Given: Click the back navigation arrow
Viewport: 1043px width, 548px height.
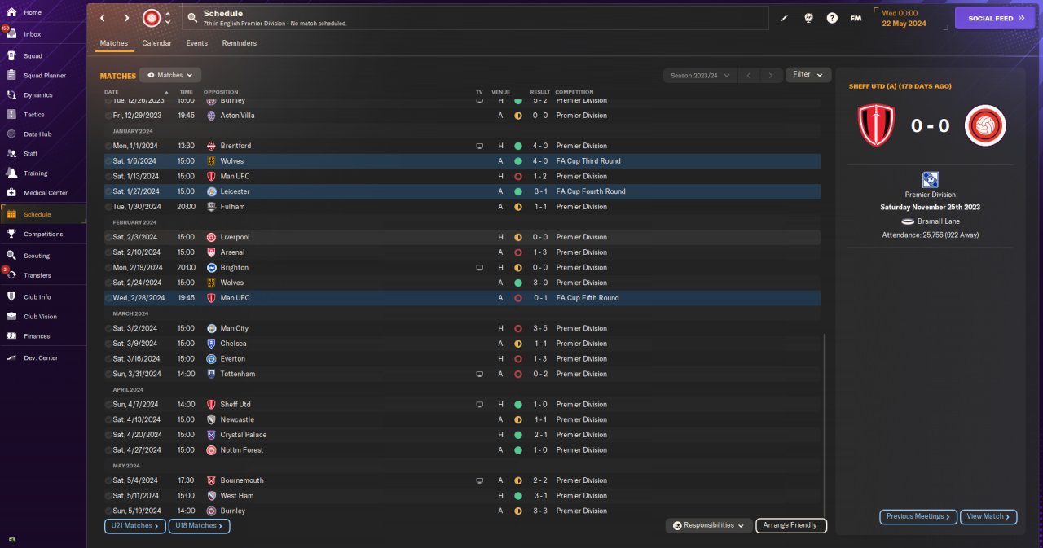Looking at the screenshot, I should tap(103, 18).
